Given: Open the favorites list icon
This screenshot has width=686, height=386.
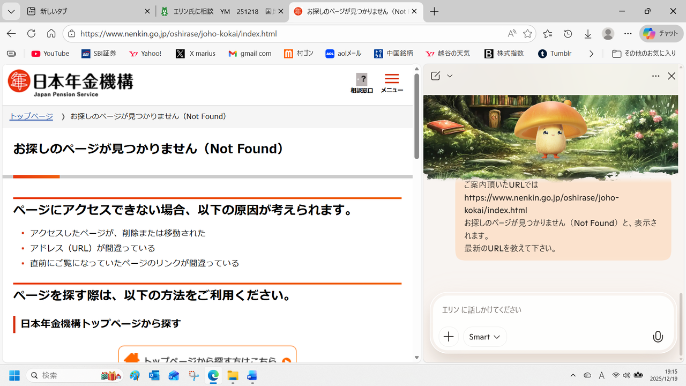Looking at the screenshot, I should [x=547, y=34].
